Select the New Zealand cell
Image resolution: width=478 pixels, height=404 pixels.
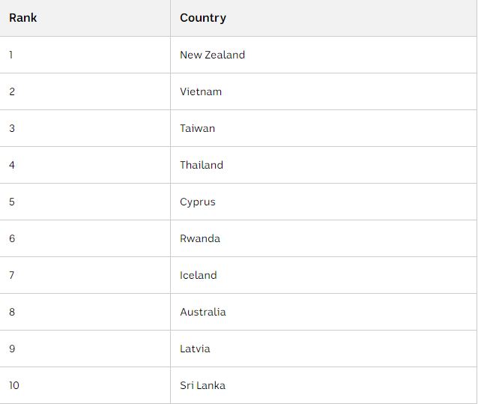[324, 55]
